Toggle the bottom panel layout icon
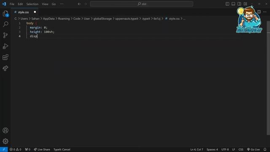This screenshot has width=270, height=152. coord(233,4)
